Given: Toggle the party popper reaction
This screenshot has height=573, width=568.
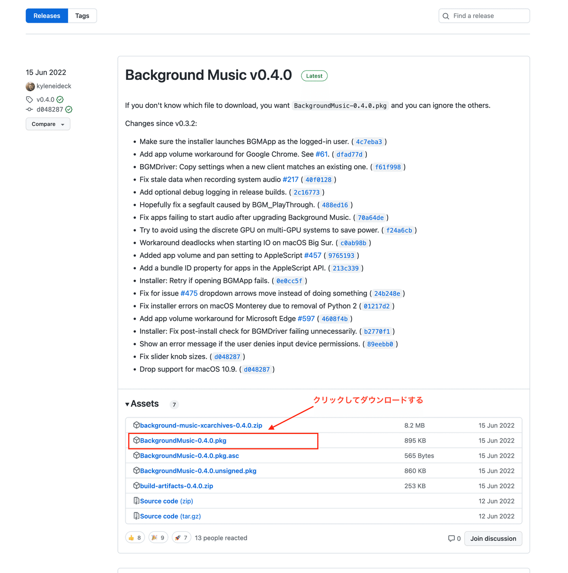Looking at the screenshot, I should click(x=159, y=538).
